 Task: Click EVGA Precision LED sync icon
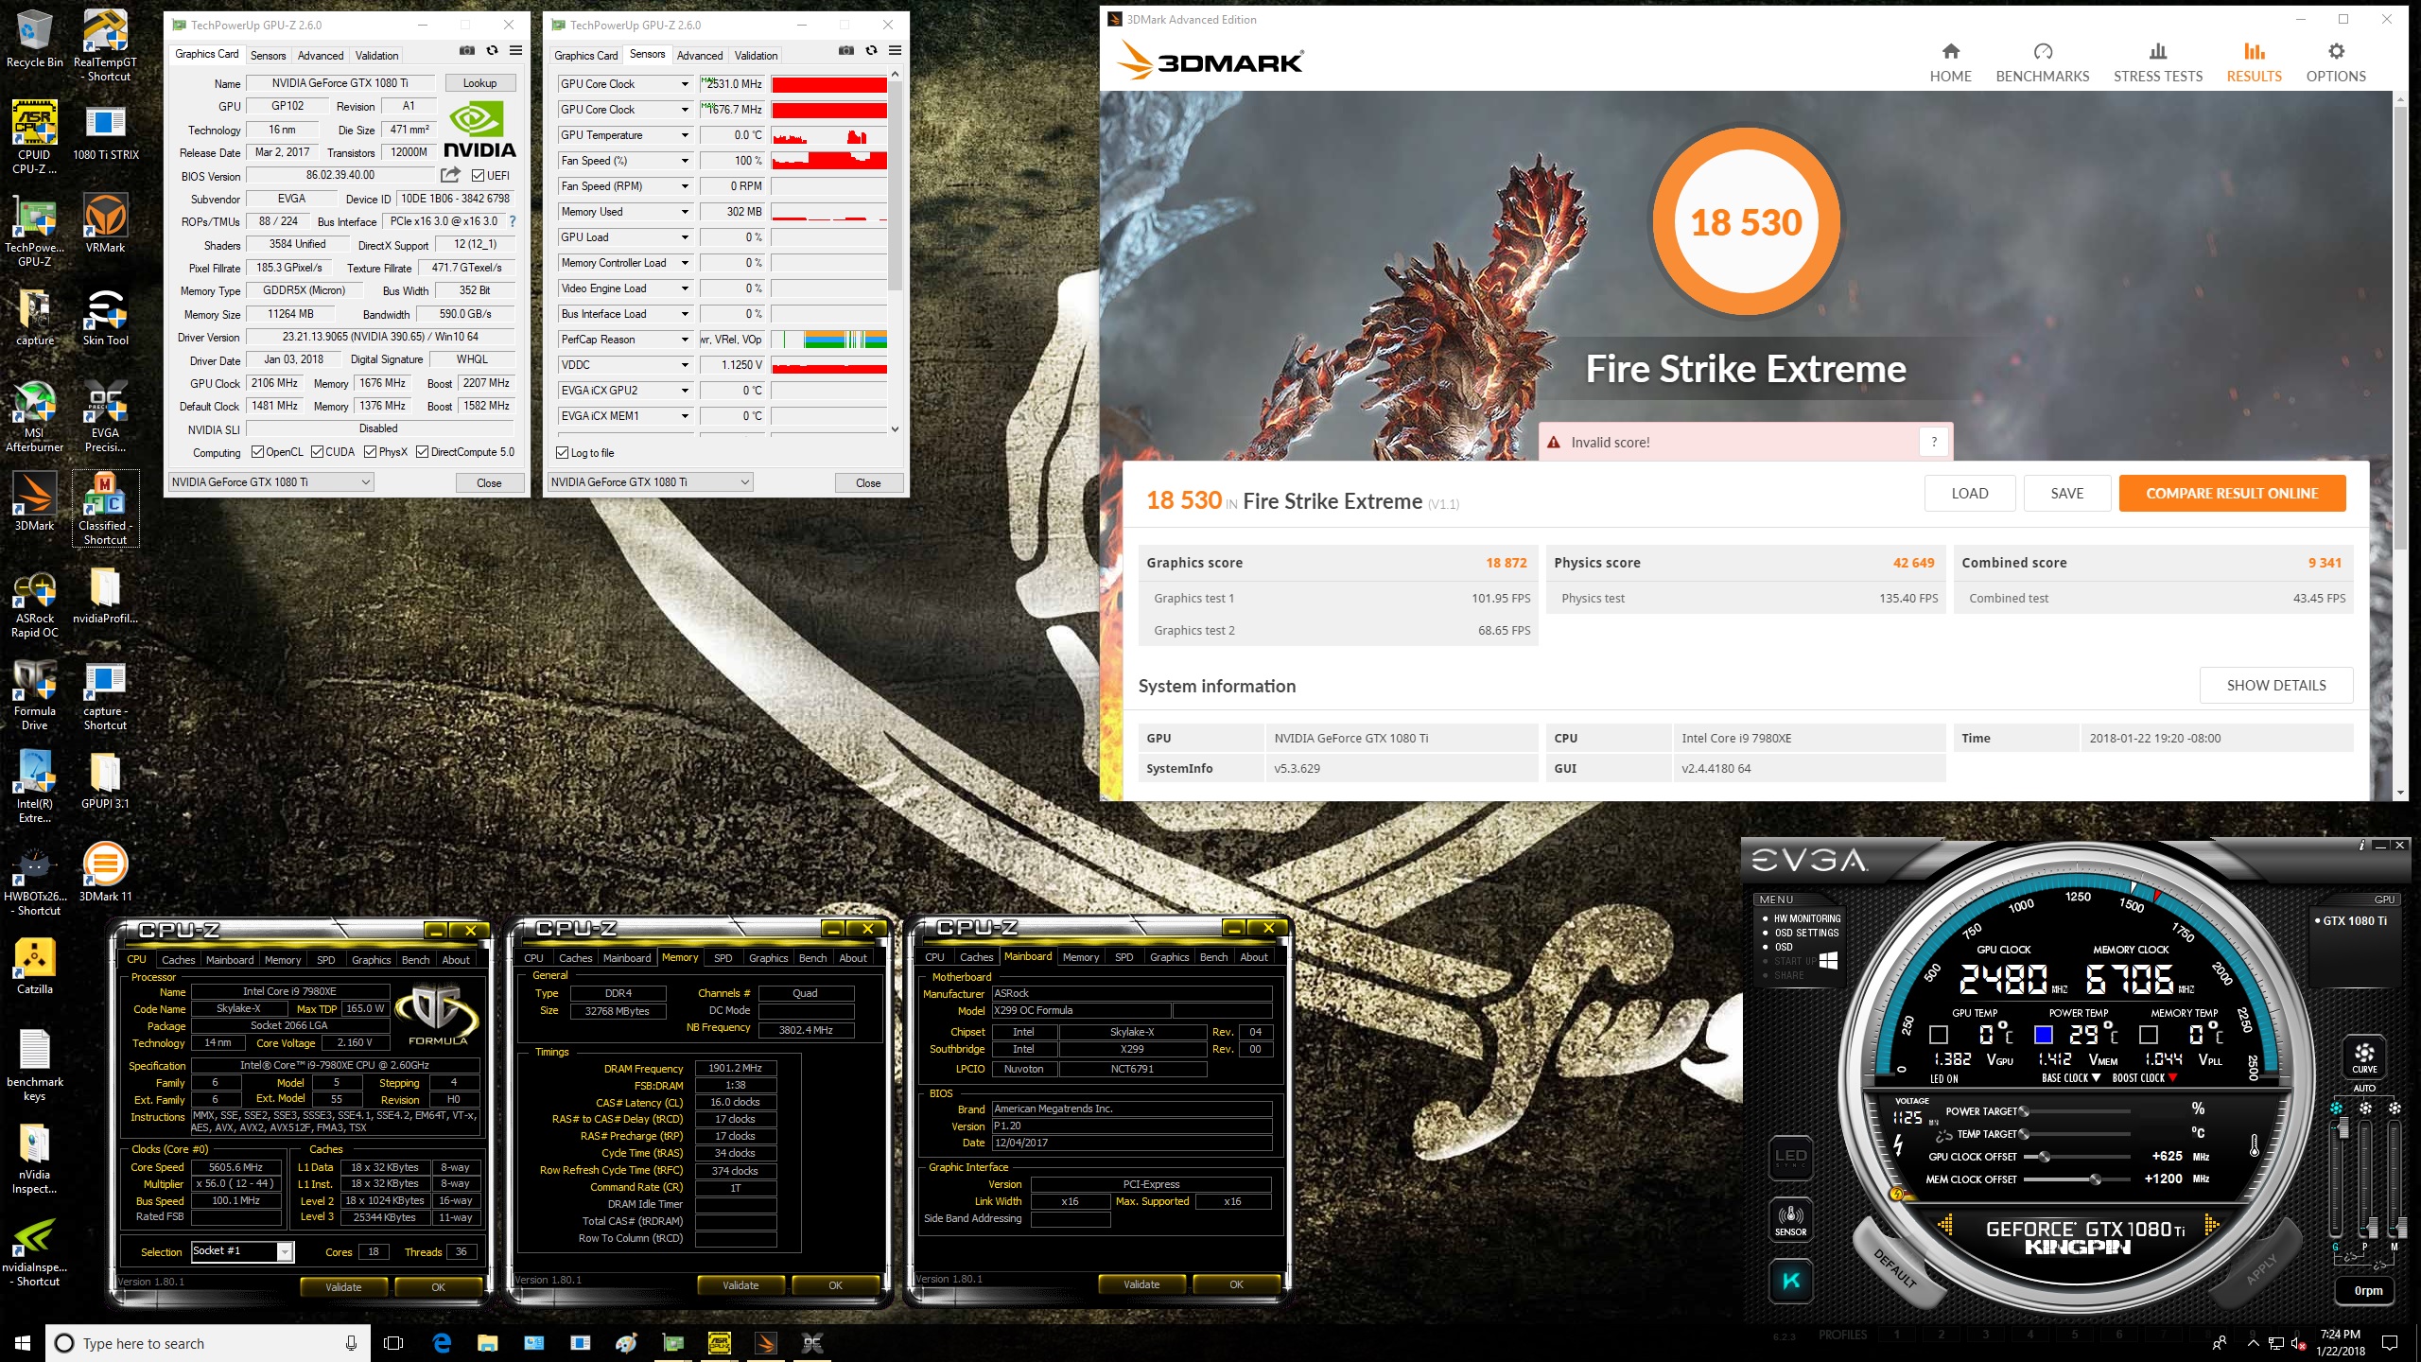tap(1790, 1158)
